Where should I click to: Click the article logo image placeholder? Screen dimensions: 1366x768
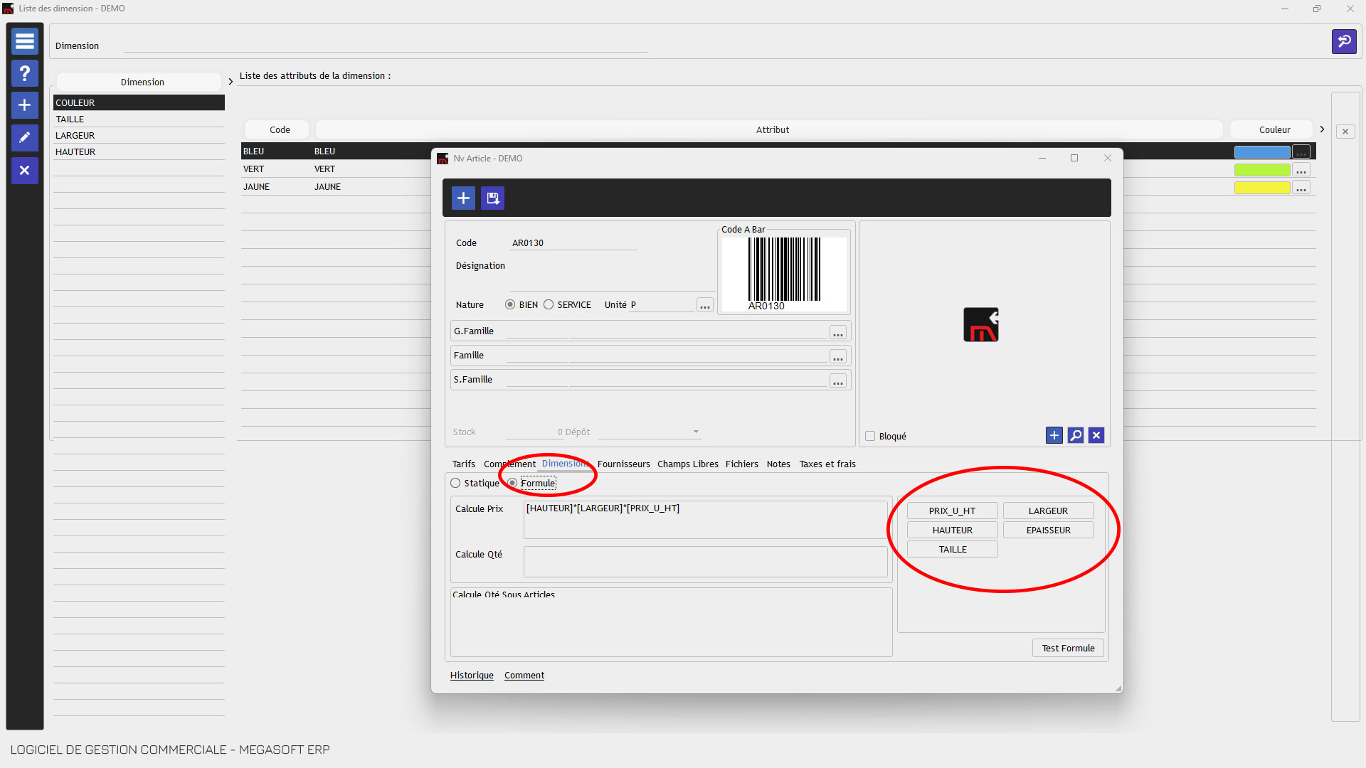tap(981, 325)
